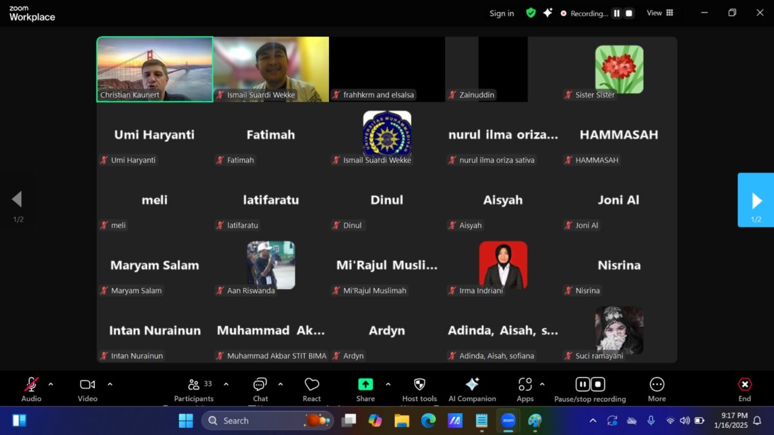774x435 pixels.
Task: Click the green Share screen icon
Action: tap(366, 384)
